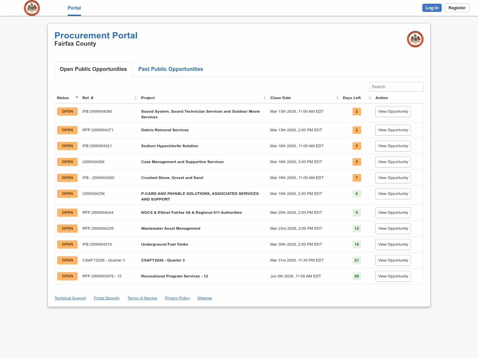Click the county seal beside Procurement Portal title
Screen dimensions: 478x358
[415, 39]
